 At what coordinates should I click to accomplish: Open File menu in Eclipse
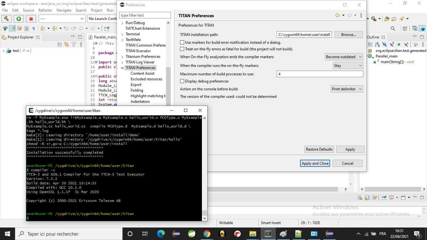[5, 10]
